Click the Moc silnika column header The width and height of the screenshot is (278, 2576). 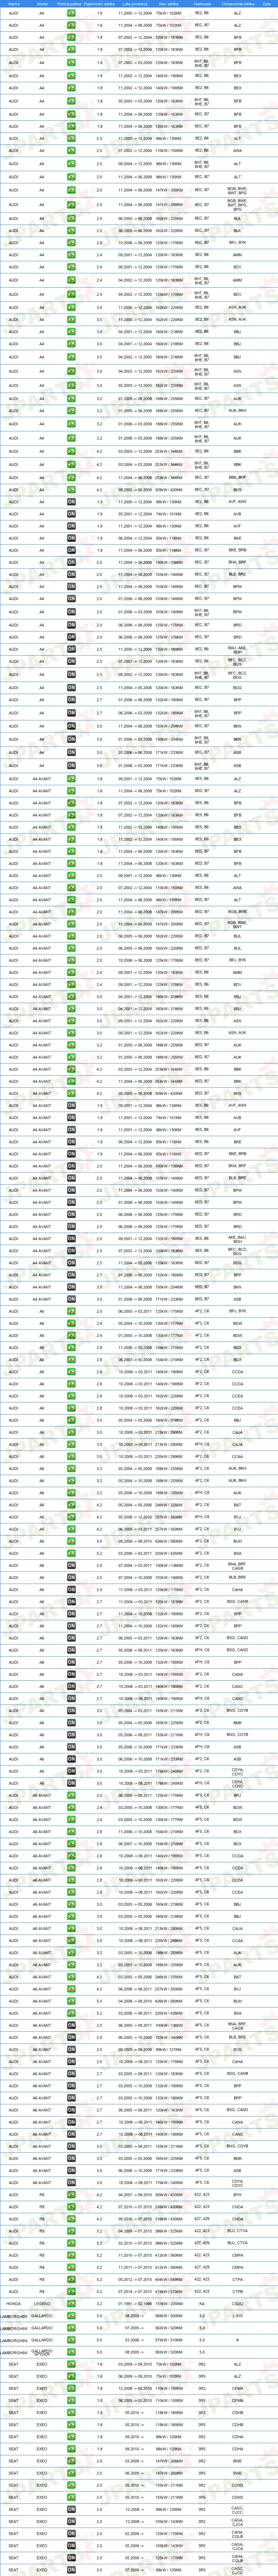pyautogui.click(x=169, y=4)
